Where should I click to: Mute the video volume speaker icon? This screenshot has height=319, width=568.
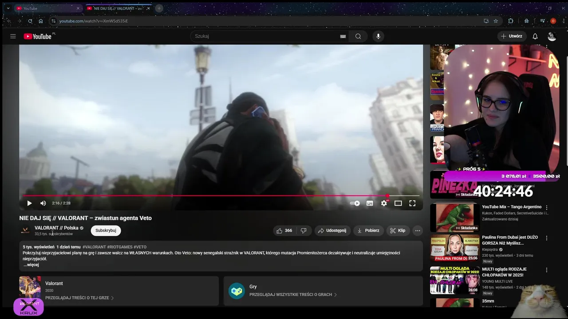tap(43, 203)
